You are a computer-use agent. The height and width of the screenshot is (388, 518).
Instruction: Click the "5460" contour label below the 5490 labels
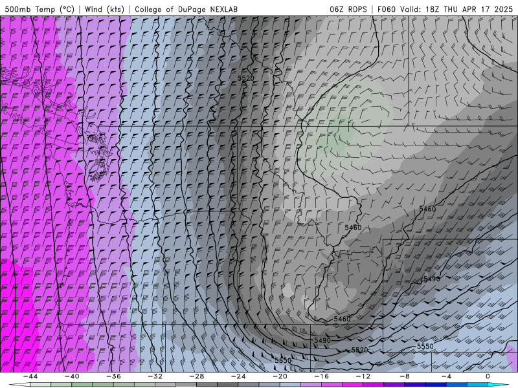click(342, 319)
